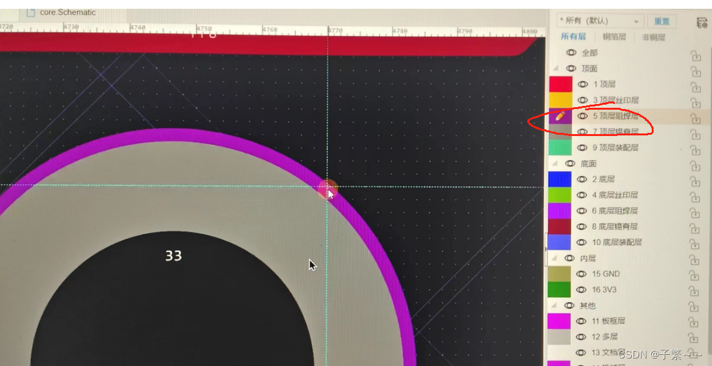The width and height of the screenshot is (712, 366).
Task: Toggle the eye icon for 底面 group
Action: click(570, 164)
